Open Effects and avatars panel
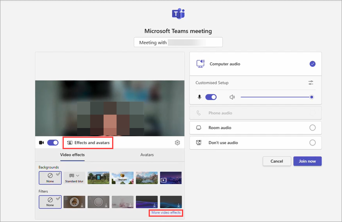Image resolution: width=342 pixels, height=222 pixels. pyautogui.click(x=88, y=143)
